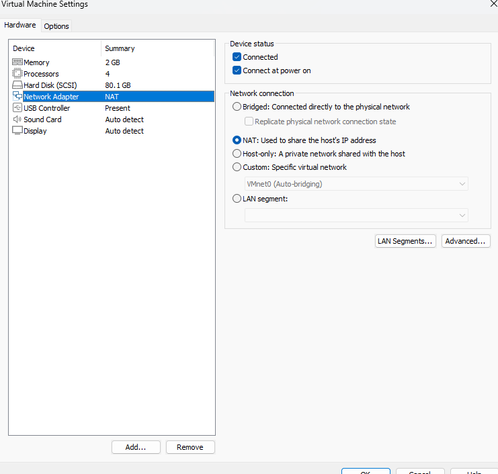
Task: Click the NAT summary value
Action: tap(112, 97)
